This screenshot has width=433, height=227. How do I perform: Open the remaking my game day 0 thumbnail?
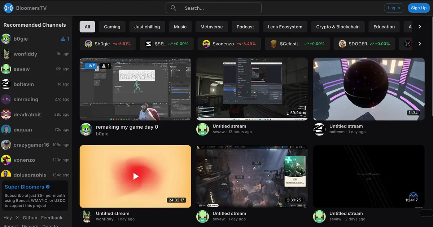click(x=135, y=89)
